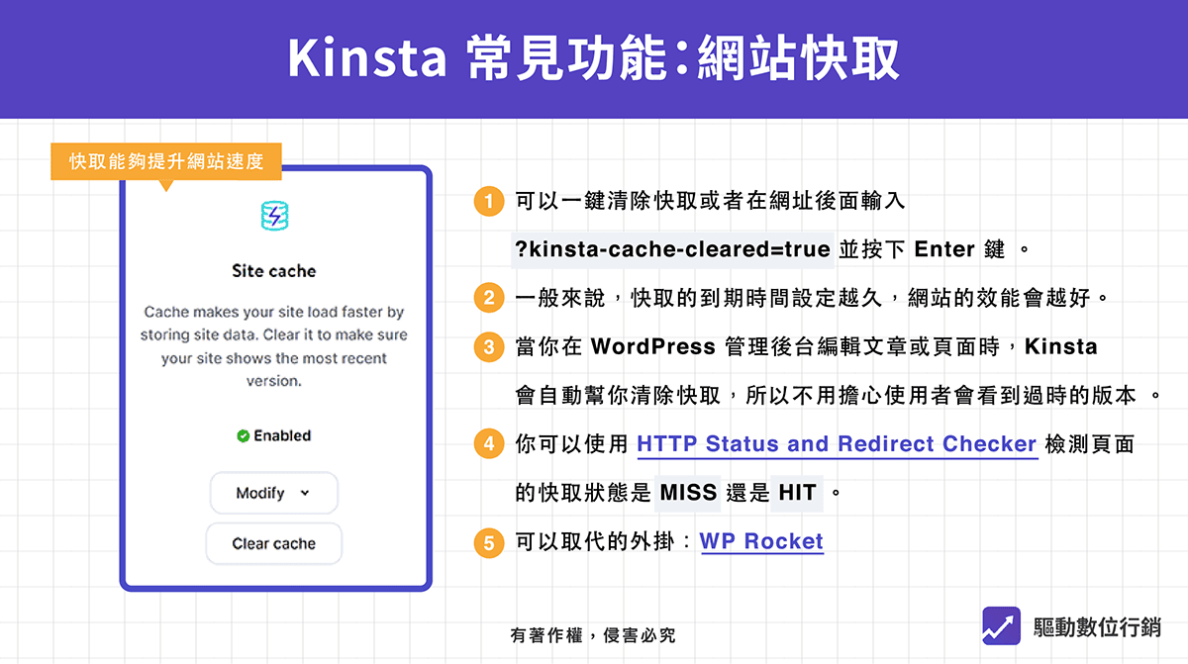Click the Site cache lightning database icon

click(273, 216)
